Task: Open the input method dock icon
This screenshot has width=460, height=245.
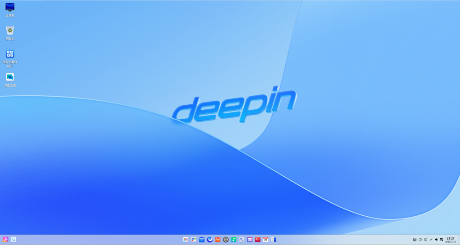Action: click(x=242, y=240)
